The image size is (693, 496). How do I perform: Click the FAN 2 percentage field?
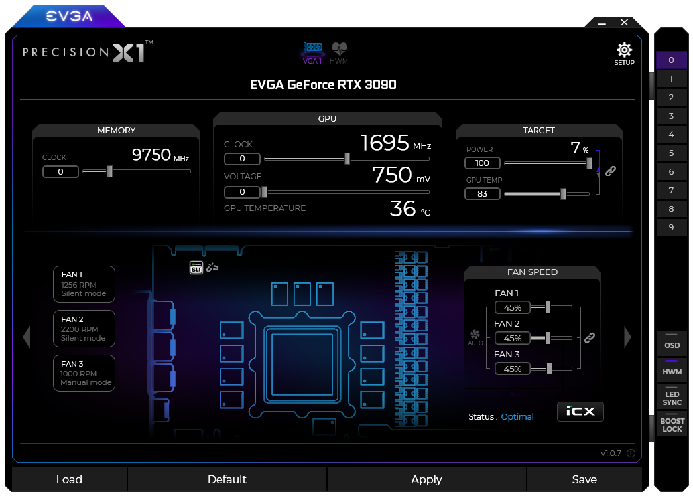click(512, 338)
